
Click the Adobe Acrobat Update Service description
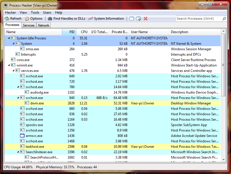[194, 136]
